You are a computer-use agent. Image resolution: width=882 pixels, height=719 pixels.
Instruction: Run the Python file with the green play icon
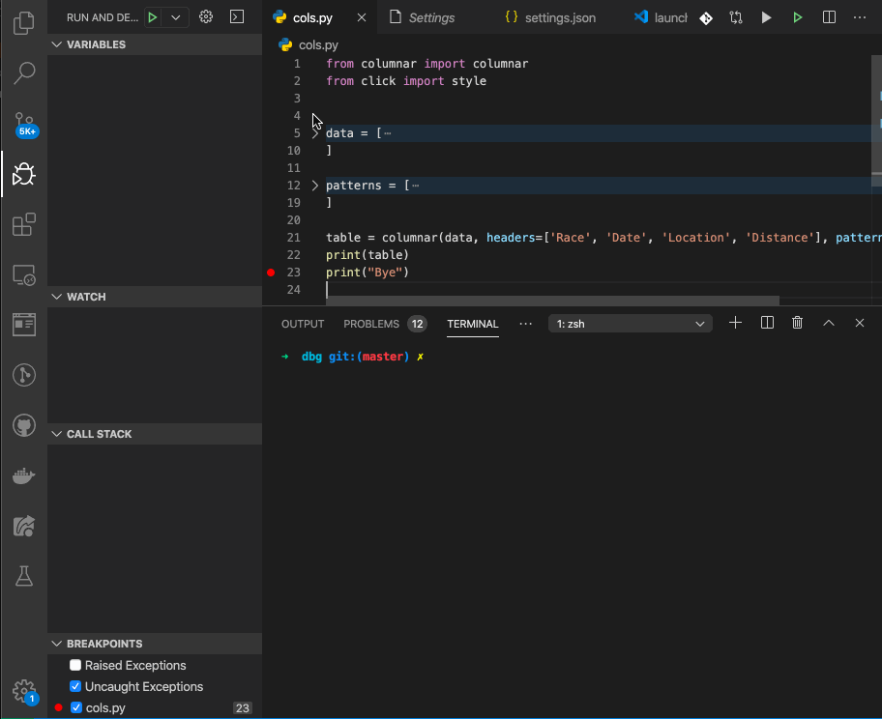(795, 16)
